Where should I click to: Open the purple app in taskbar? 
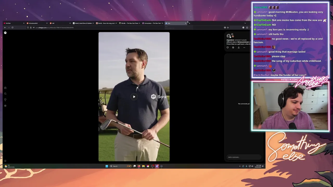pyautogui.click(x=157, y=166)
